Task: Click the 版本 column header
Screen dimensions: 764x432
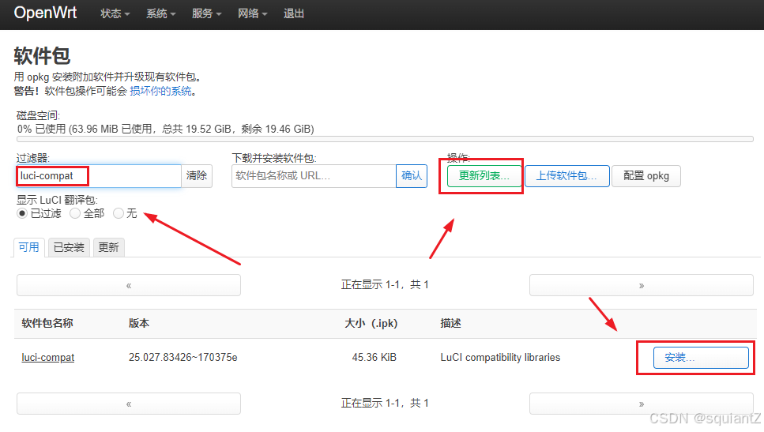Action: coord(139,323)
